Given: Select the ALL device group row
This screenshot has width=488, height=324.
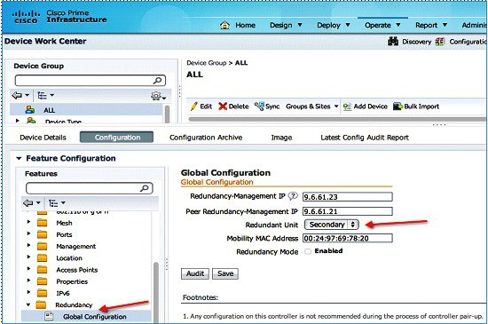Looking at the screenshot, I should [x=86, y=109].
